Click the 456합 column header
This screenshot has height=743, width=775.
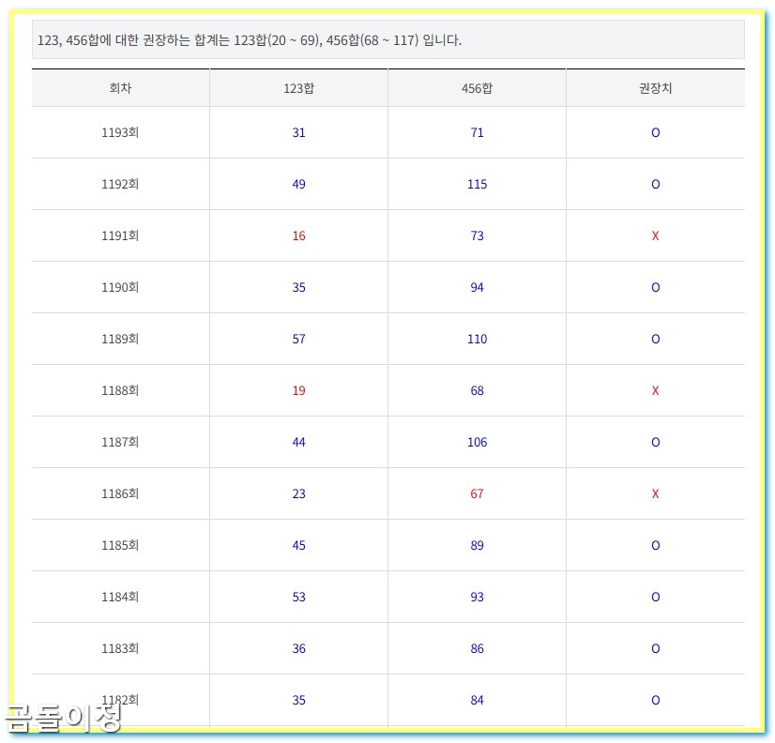pos(476,87)
